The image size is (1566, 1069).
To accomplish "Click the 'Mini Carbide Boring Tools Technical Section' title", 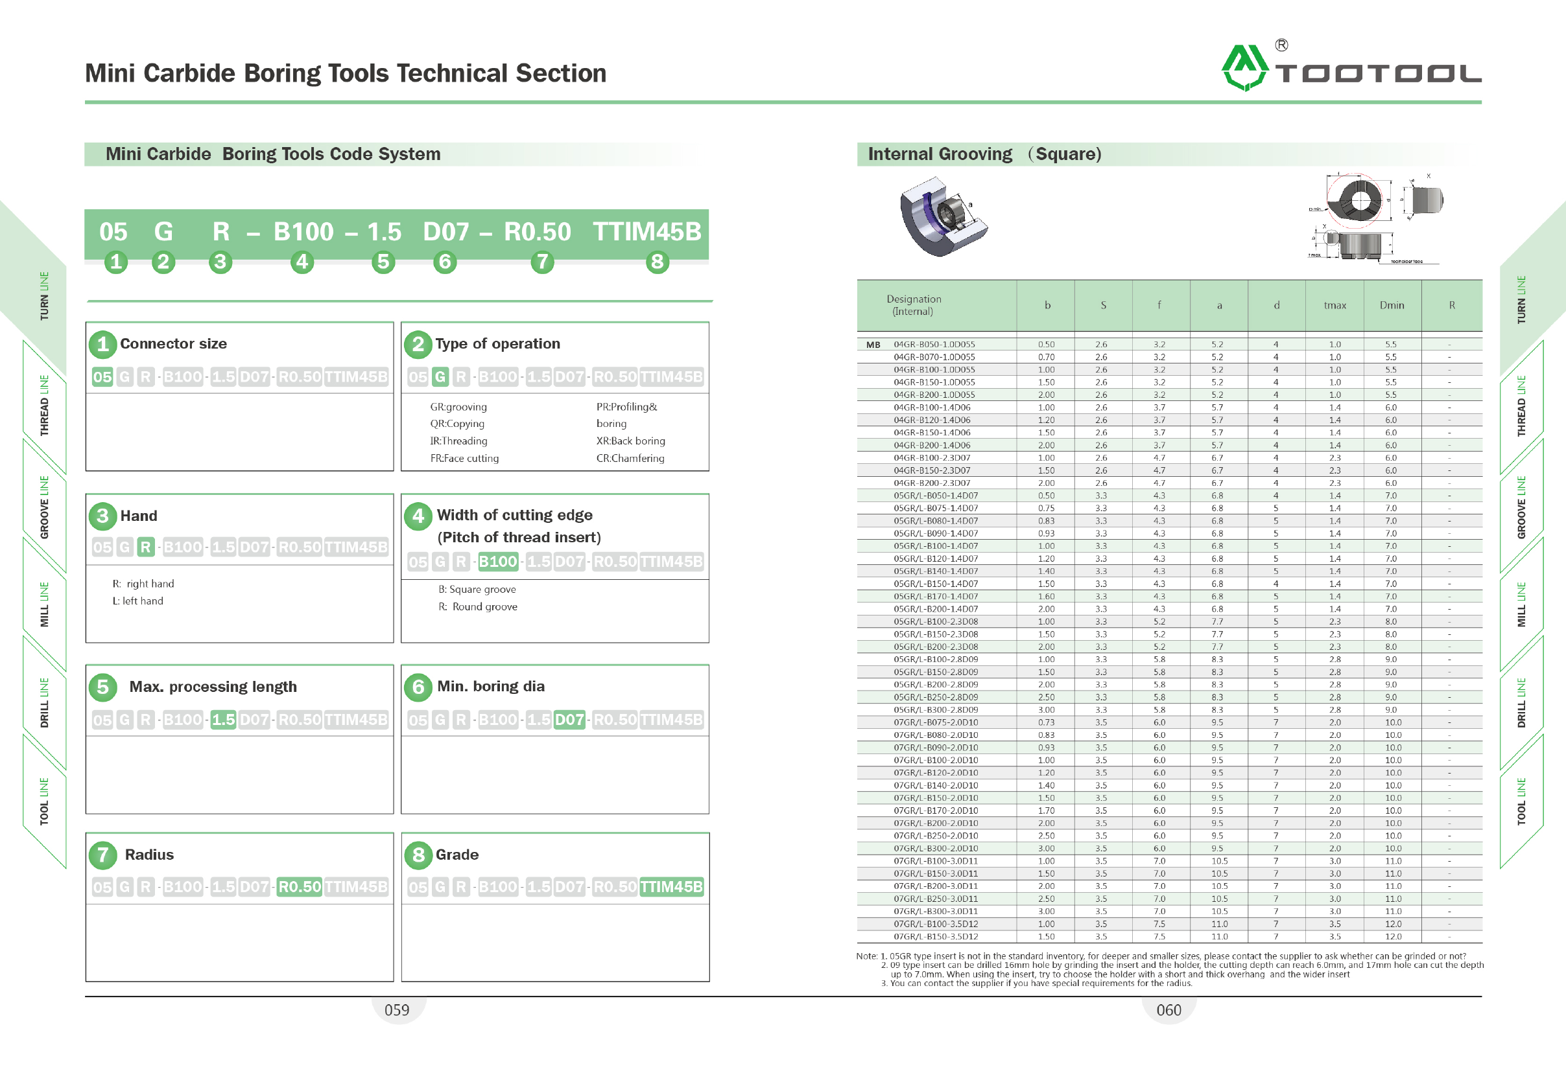I will (x=346, y=73).
